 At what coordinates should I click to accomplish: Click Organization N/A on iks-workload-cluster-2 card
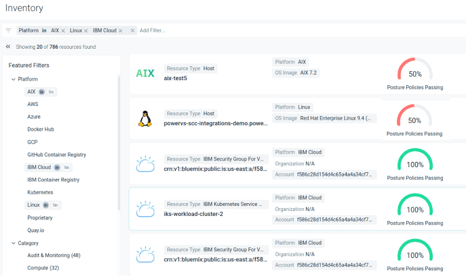click(295, 209)
